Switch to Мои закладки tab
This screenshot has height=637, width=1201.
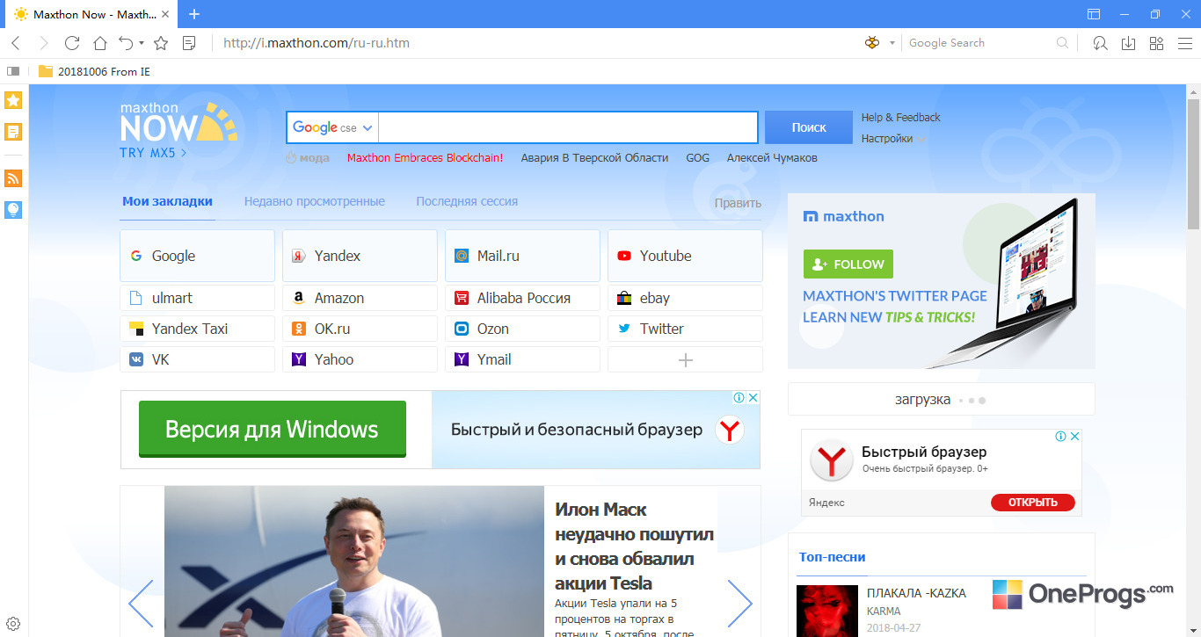(167, 201)
